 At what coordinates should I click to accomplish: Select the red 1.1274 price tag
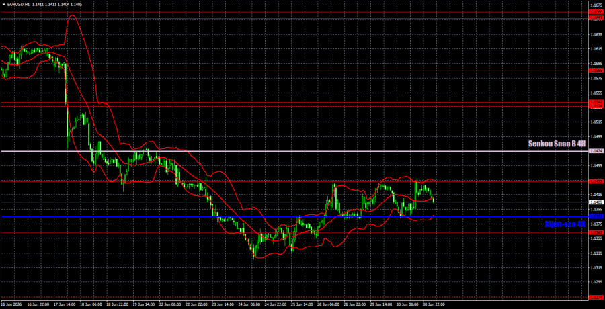click(x=596, y=297)
